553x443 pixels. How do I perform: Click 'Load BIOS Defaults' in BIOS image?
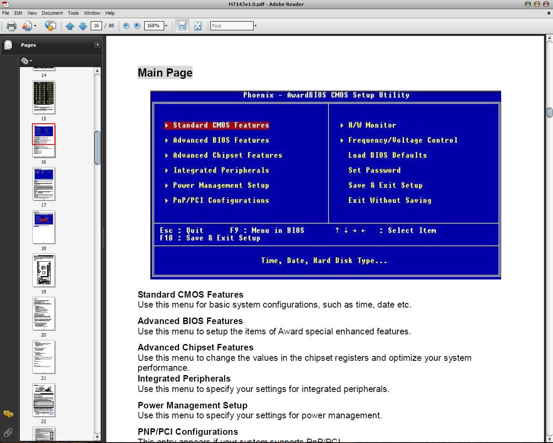pos(388,155)
